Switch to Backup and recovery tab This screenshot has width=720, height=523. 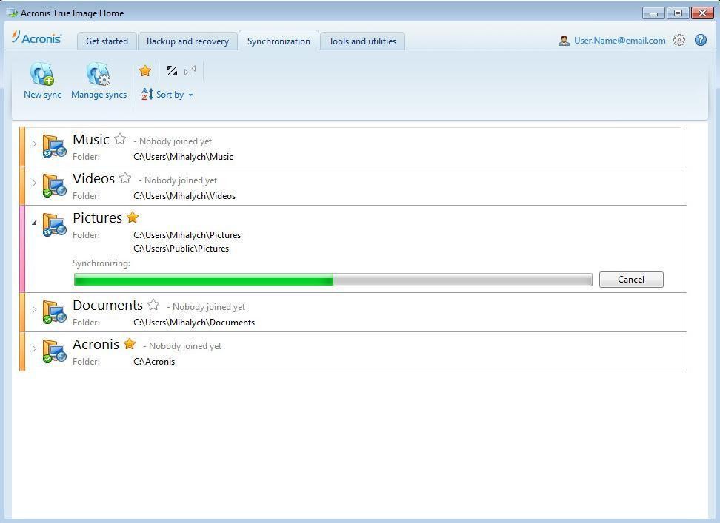(187, 41)
